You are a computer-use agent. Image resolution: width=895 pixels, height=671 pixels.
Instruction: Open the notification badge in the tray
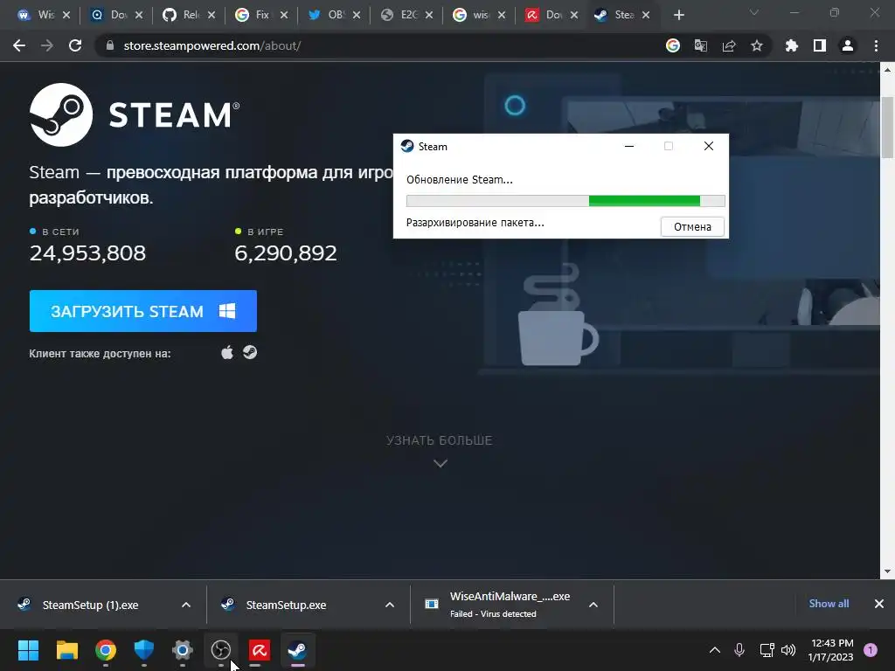click(x=871, y=650)
